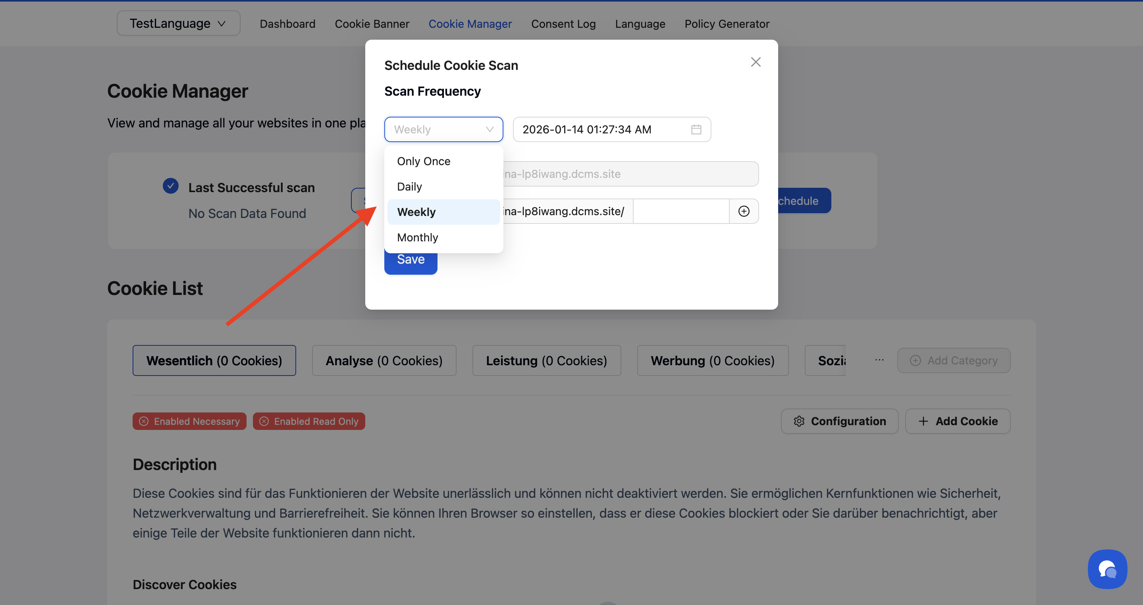Go to Consent Log menu
The image size is (1143, 605).
pos(563,24)
